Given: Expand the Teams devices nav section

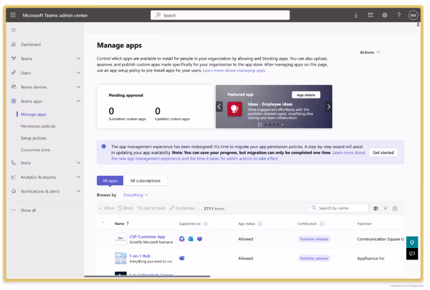Looking at the screenshot, I should pos(78,87).
